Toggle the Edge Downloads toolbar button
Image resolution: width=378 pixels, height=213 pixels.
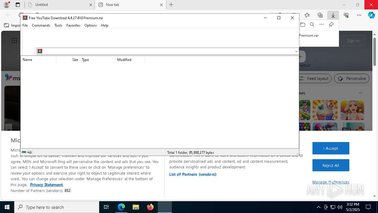click(333, 15)
